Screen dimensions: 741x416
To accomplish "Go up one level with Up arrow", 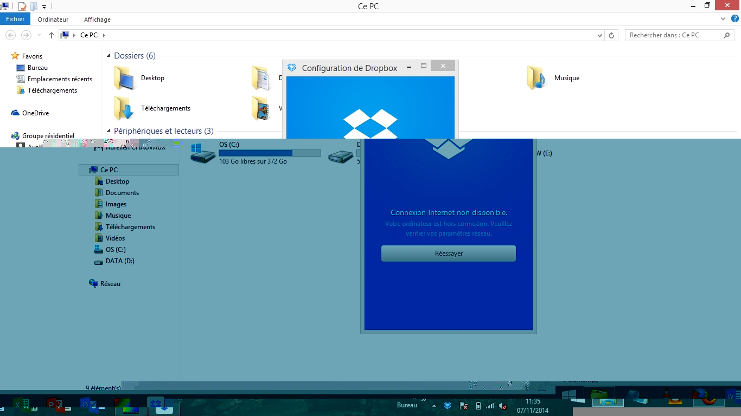I will coord(52,35).
